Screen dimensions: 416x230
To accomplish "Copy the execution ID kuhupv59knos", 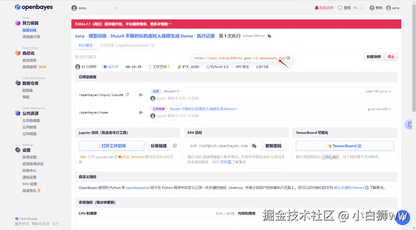I will pyautogui.click(x=269, y=36).
